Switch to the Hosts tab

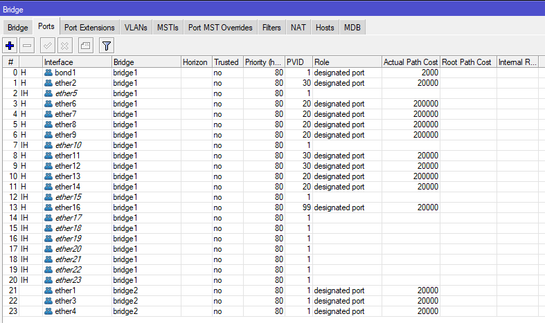[325, 28]
